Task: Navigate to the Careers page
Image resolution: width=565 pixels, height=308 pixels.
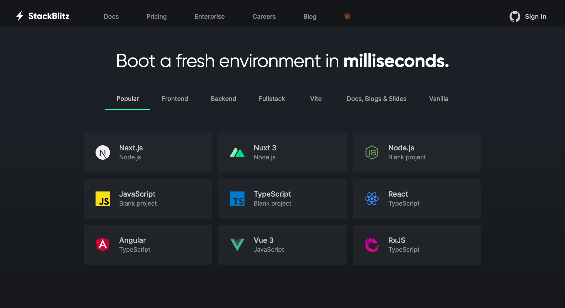Action: pos(264,16)
